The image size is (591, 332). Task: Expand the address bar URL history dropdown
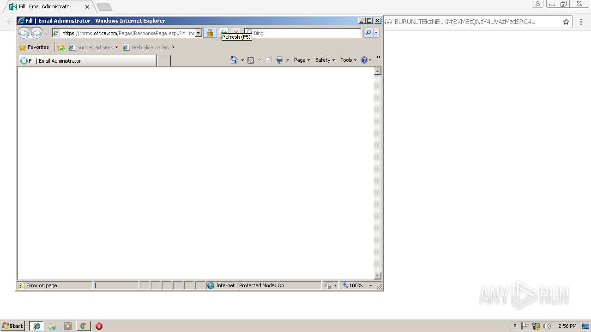pyautogui.click(x=199, y=33)
